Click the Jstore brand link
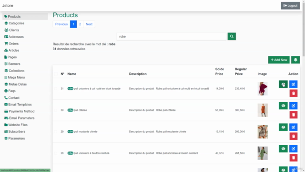 pyautogui.click(x=8, y=5)
